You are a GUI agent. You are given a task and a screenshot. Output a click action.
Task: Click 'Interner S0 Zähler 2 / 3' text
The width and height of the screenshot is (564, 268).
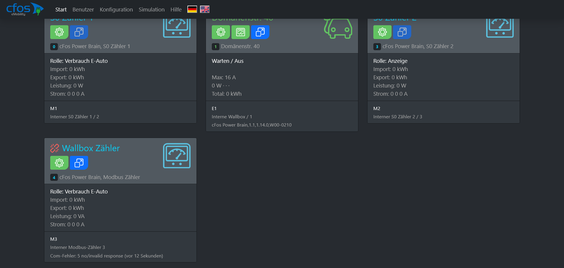point(398,117)
